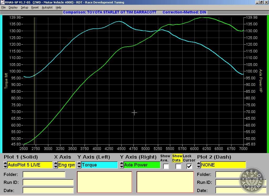
Task: Click the Show Data yellow label
Action: [x=177, y=158]
